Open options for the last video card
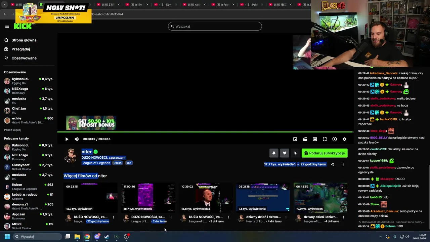This screenshot has width=430, height=242. (x=343, y=217)
